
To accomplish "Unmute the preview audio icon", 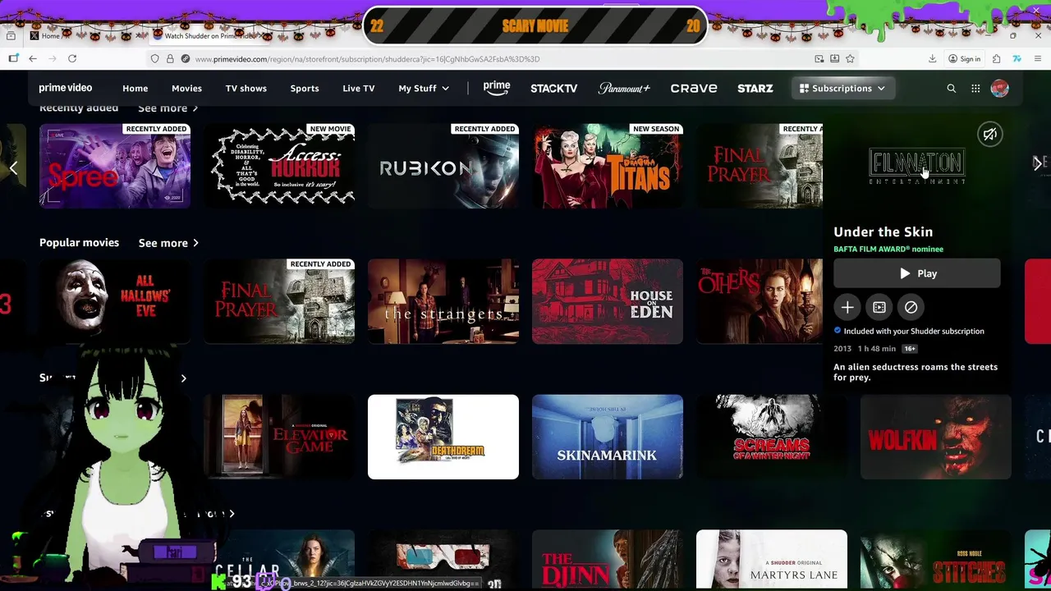I will 990,135.
